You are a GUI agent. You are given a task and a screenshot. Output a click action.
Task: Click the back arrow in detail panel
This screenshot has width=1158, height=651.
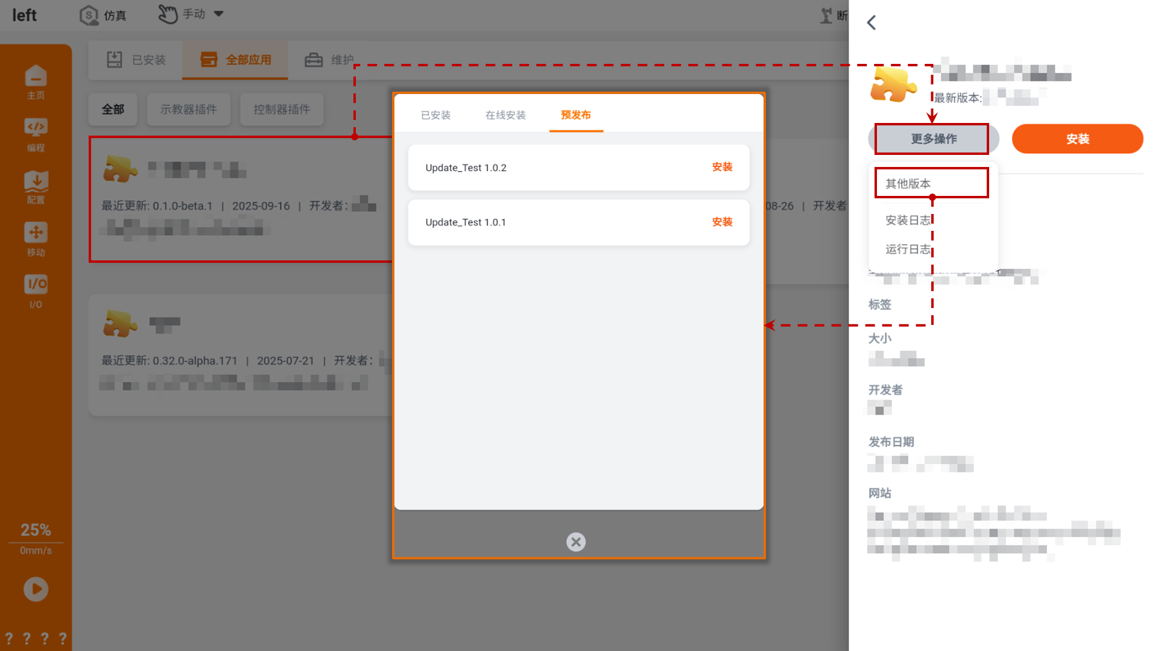click(x=872, y=23)
